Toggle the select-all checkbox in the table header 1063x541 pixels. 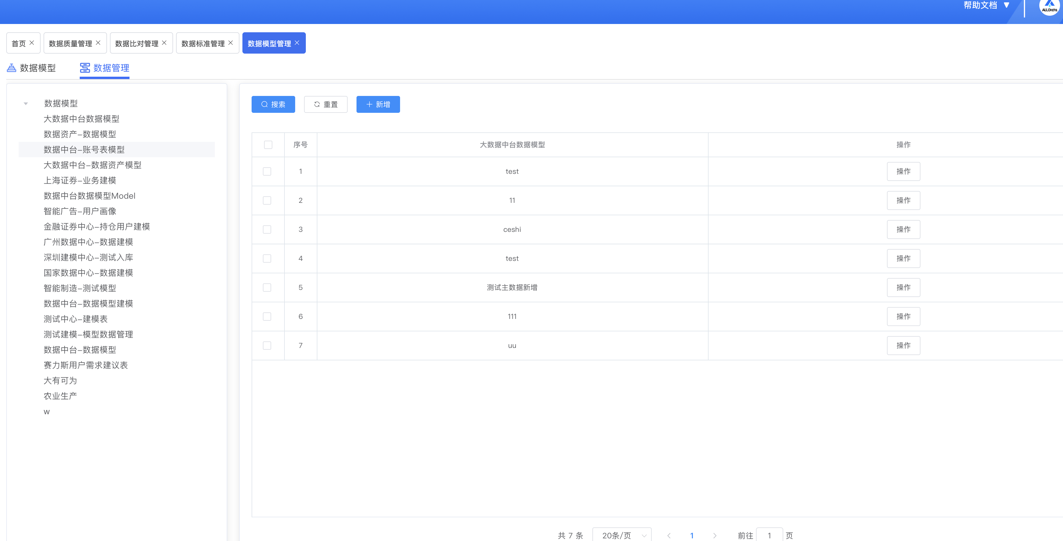click(x=268, y=145)
